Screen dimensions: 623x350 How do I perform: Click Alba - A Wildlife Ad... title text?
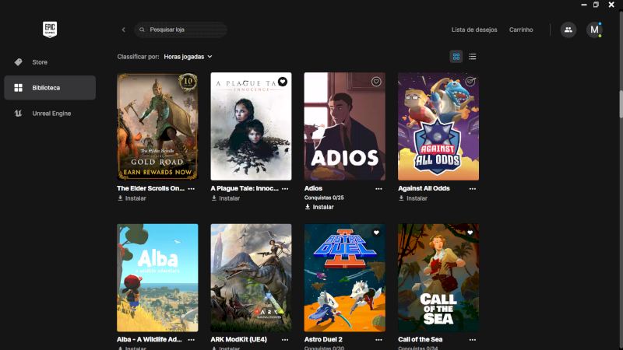tap(150, 340)
